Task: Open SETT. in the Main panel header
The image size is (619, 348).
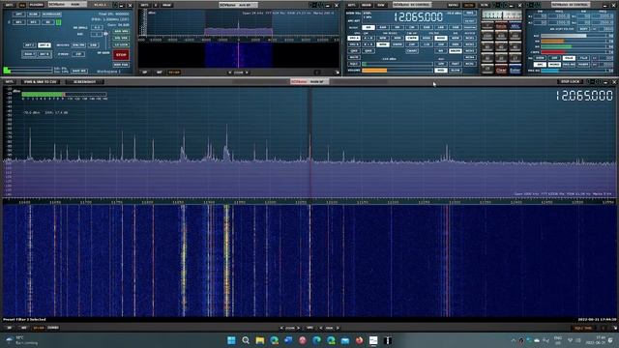Action: click(9, 5)
